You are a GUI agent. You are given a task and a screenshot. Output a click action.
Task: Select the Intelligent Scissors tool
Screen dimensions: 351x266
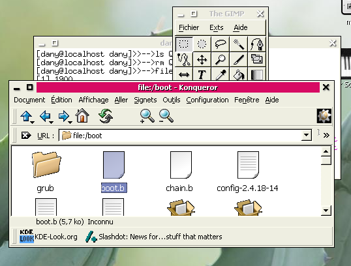point(184,59)
